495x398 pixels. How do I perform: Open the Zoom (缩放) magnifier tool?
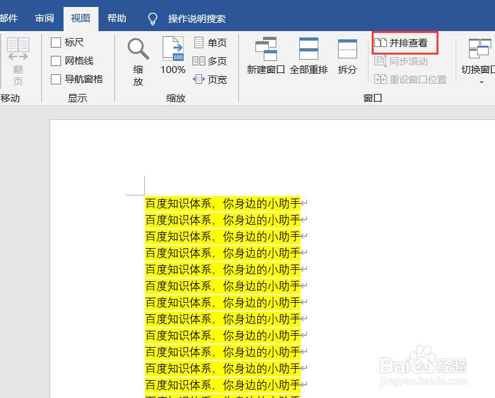click(138, 62)
